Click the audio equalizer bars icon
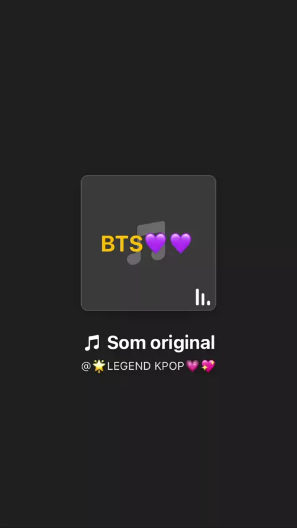This screenshot has height=528, width=297. click(x=202, y=297)
